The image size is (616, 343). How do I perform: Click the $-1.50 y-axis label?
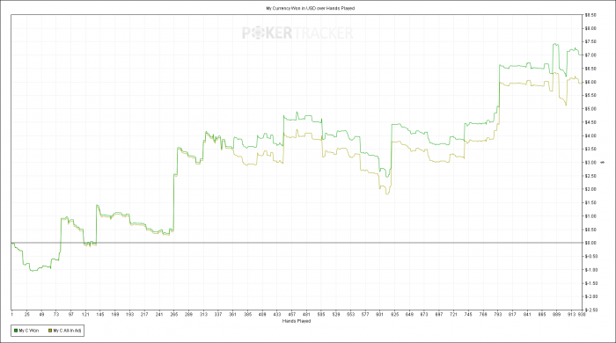coord(591,283)
